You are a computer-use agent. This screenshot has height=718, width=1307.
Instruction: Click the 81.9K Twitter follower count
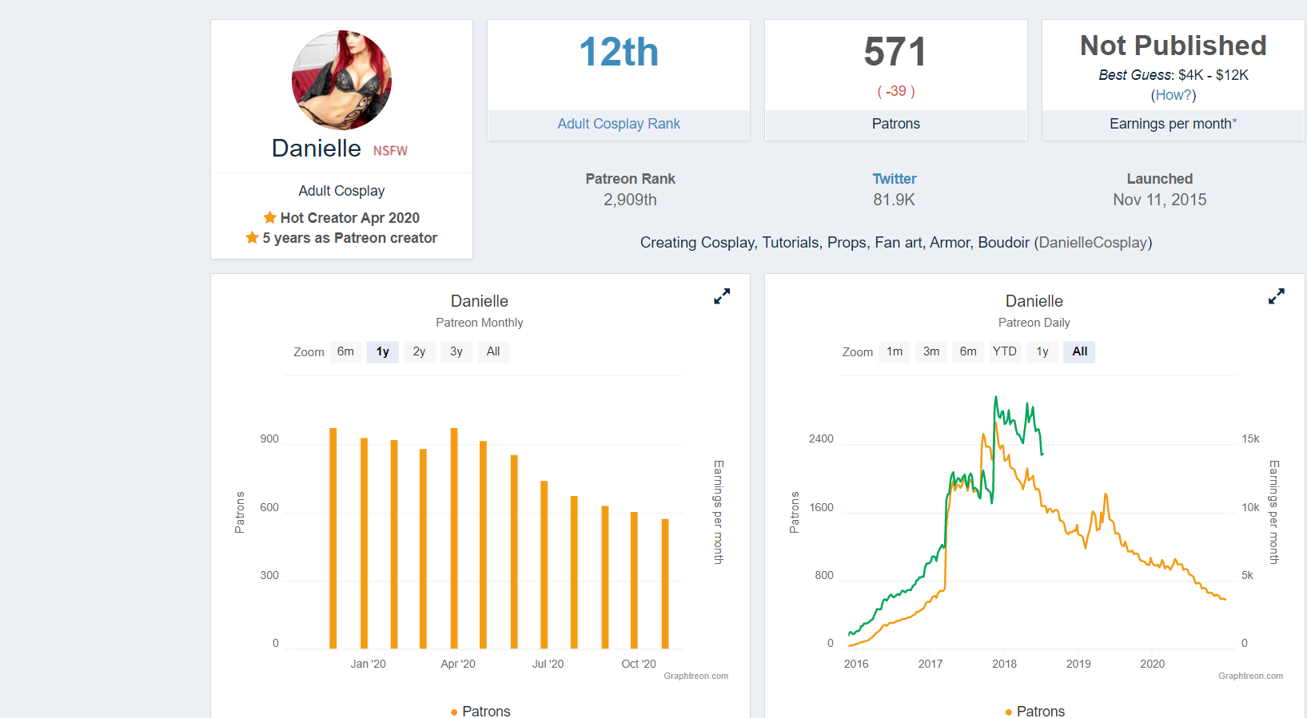pyautogui.click(x=894, y=200)
